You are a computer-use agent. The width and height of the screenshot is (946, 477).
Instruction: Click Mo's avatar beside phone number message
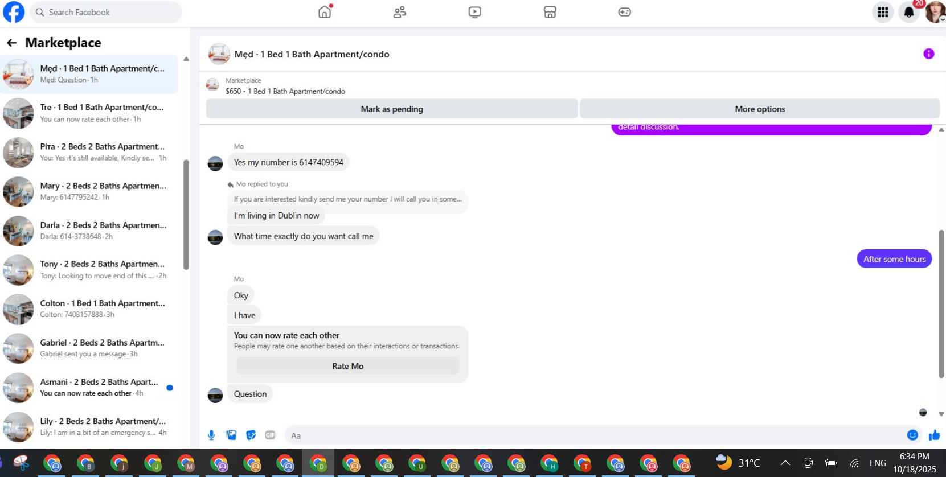(x=215, y=164)
